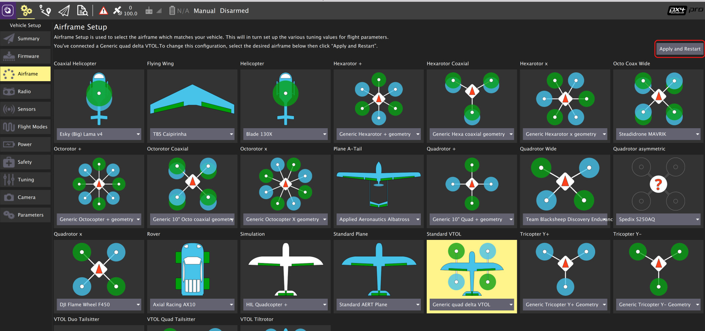Open the DJI Flame Wheel F450 dropdown
This screenshot has height=331, width=705.
(99, 305)
